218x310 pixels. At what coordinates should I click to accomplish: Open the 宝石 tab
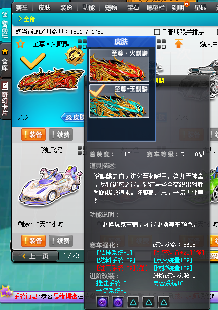[x=133, y=8]
